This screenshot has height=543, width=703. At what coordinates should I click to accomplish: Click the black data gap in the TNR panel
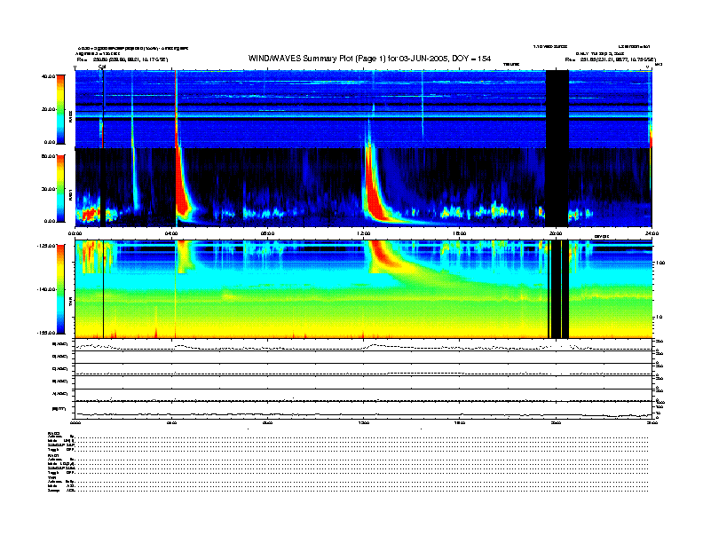tap(558, 289)
